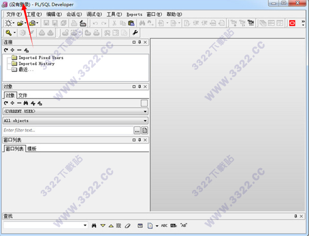Switch to the 文件 tab

click(x=23, y=96)
